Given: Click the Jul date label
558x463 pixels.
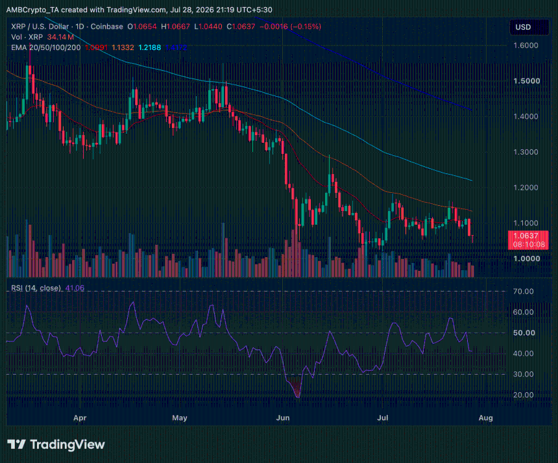Looking at the screenshot, I should pos(383,418).
